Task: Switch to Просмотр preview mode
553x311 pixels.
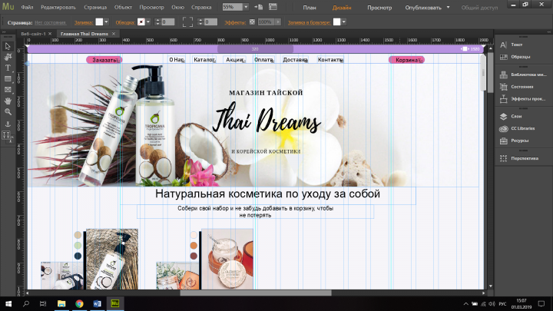Action: tap(379, 8)
